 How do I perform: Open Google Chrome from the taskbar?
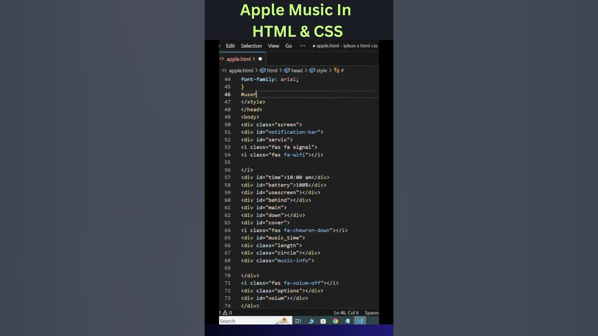pos(335,321)
